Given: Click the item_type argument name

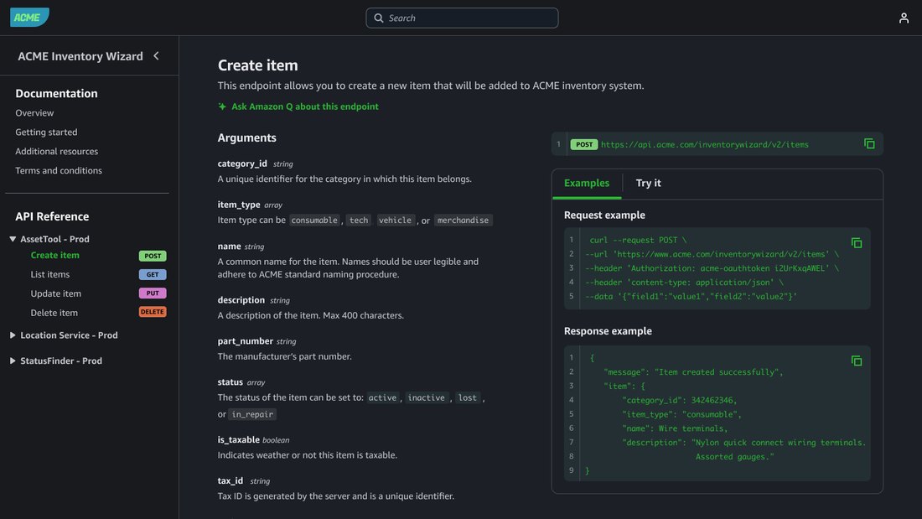Looking at the screenshot, I should pos(239,205).
